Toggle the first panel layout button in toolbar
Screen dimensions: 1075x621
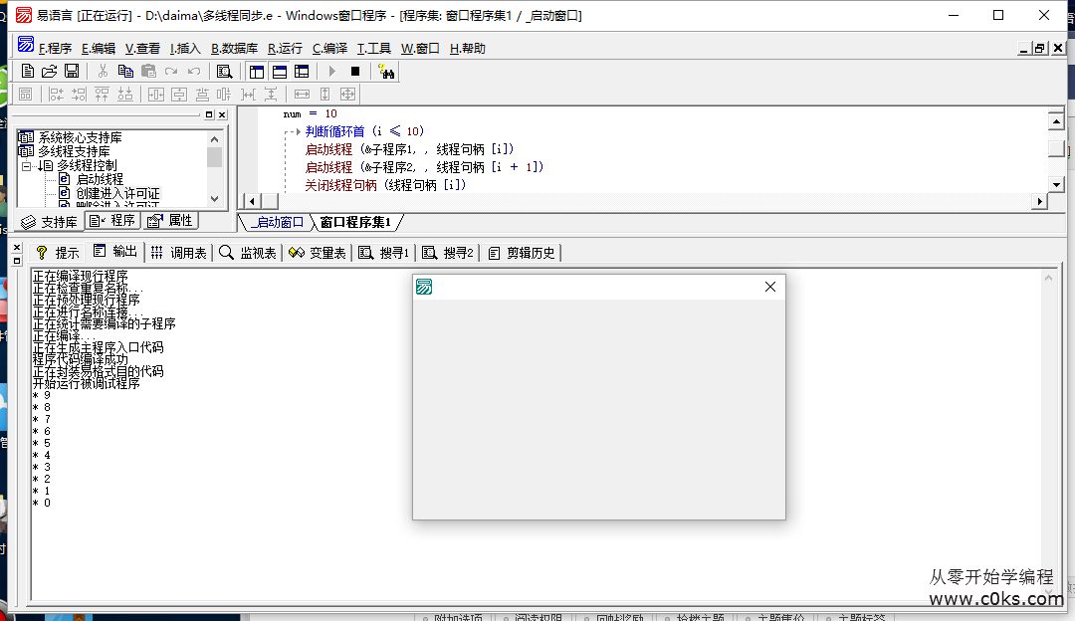[x=257, y=71]
